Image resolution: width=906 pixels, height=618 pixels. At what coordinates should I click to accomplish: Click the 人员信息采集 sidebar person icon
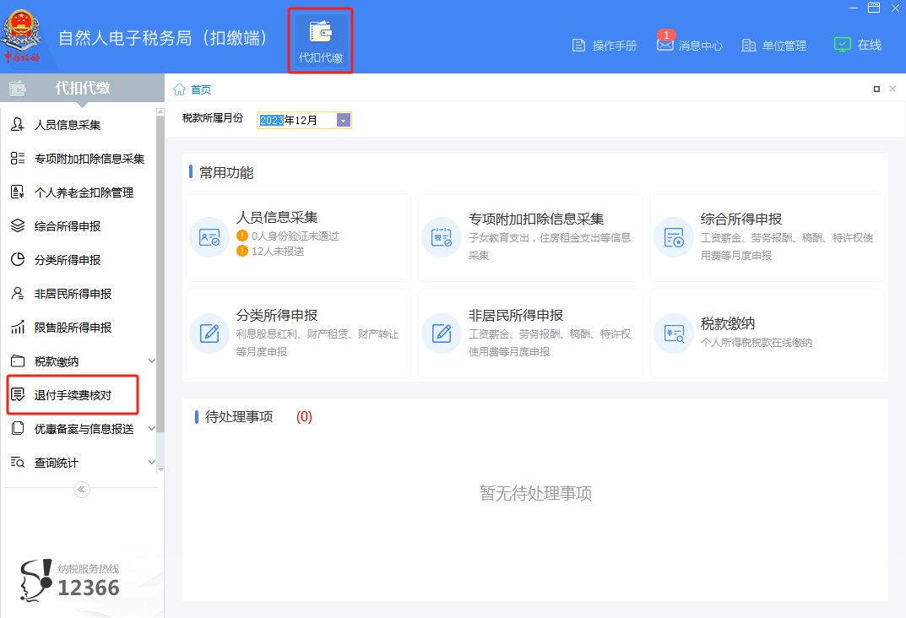click(x=18, y=124)
